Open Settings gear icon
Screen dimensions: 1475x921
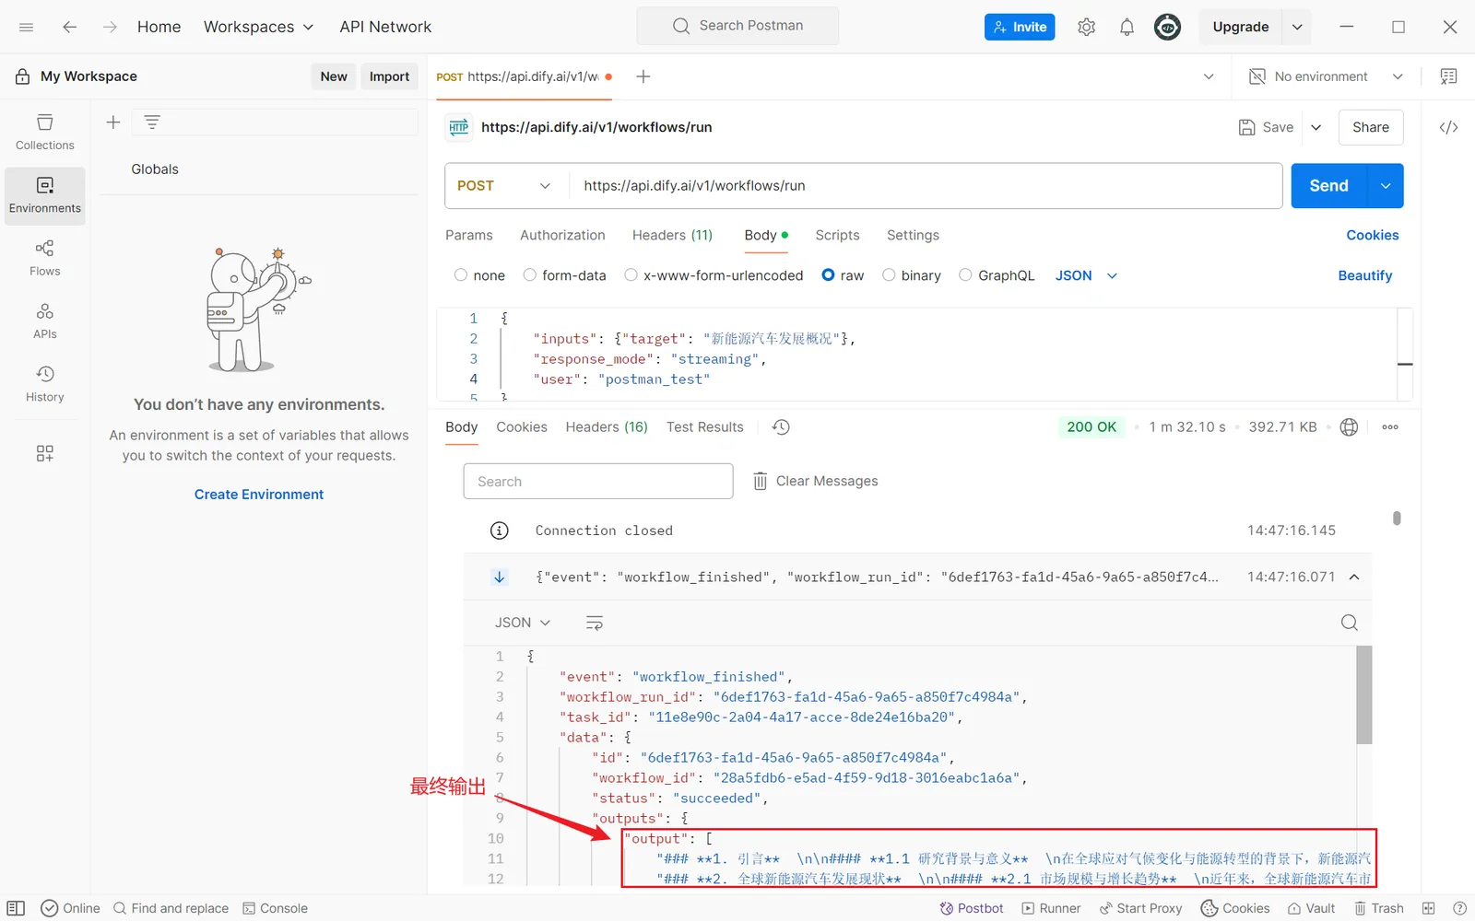coord(1086,27)
